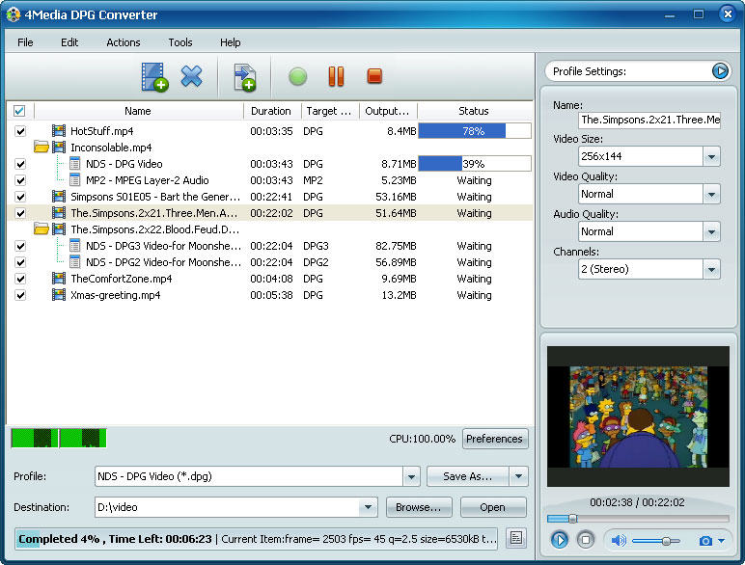Open the File menu
The image size is (745, 565).
point(25,42)
